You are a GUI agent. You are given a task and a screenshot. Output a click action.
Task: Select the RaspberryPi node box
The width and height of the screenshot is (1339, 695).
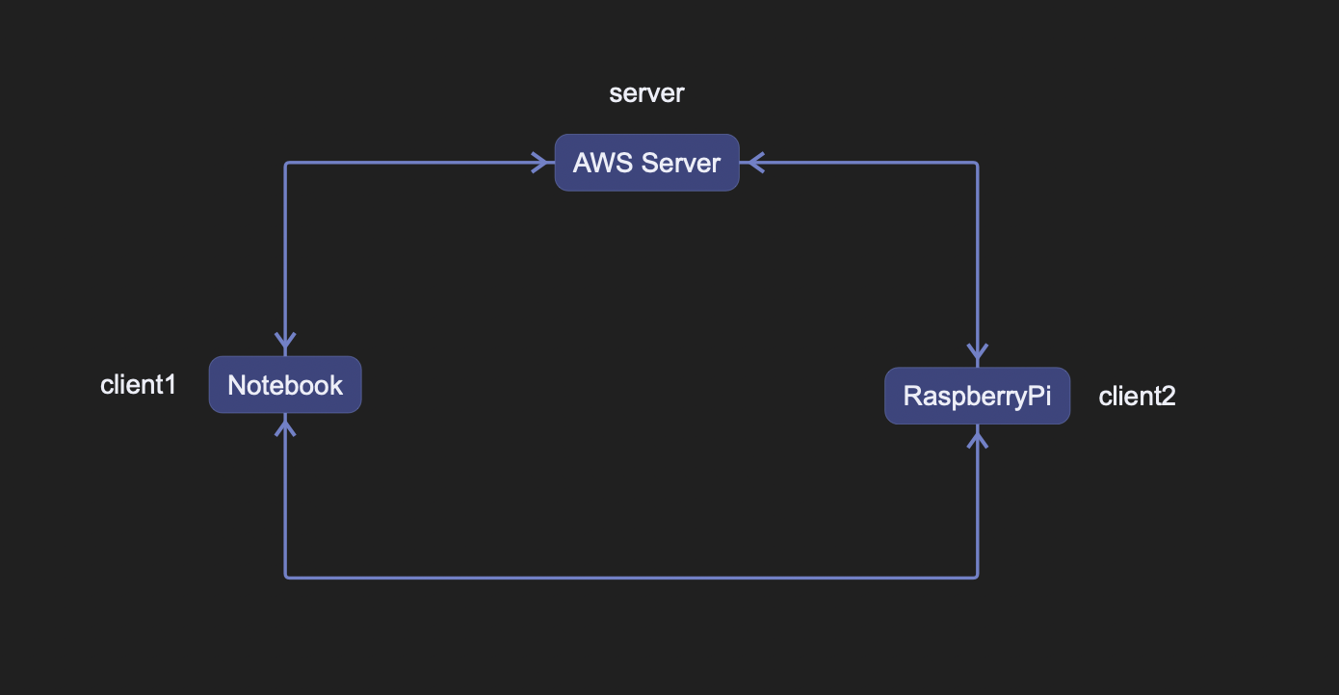[977, 396]
